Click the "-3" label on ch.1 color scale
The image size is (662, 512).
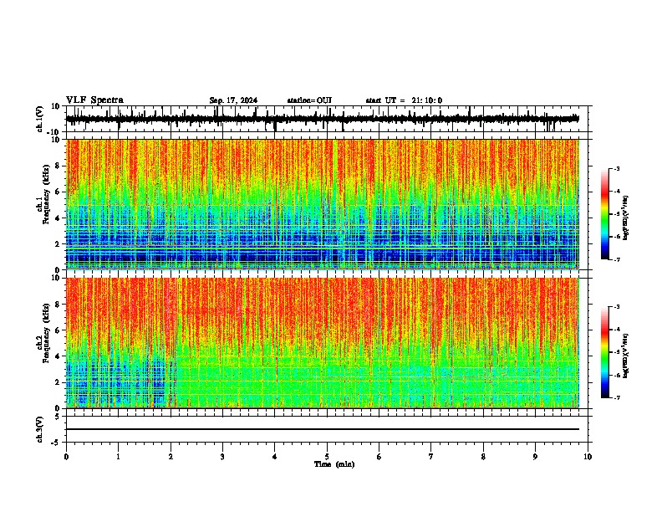coord(617,169)
